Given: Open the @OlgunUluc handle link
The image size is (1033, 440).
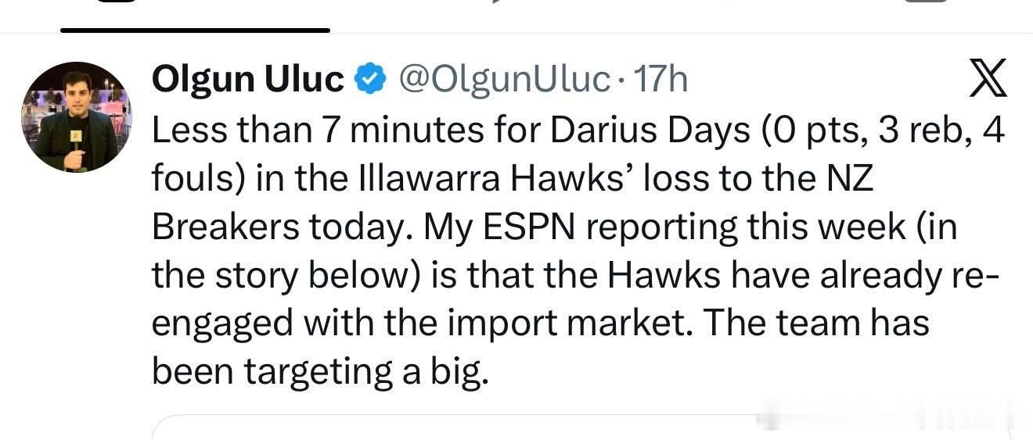Looking at the screenshot, I should (x=505, y=79).
